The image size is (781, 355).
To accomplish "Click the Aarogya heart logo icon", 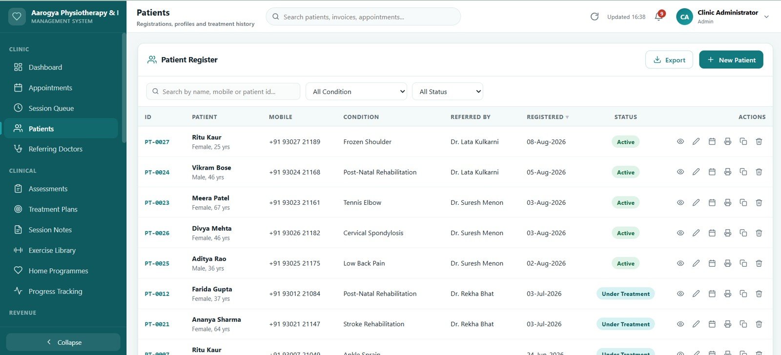I will (17, 17).
